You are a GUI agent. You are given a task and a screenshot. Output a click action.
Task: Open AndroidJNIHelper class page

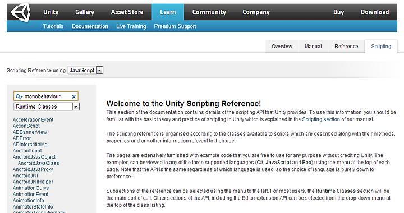[33, 182]
